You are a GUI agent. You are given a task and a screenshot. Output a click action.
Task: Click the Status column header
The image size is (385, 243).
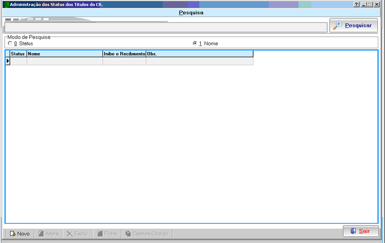tap(18, 54)
